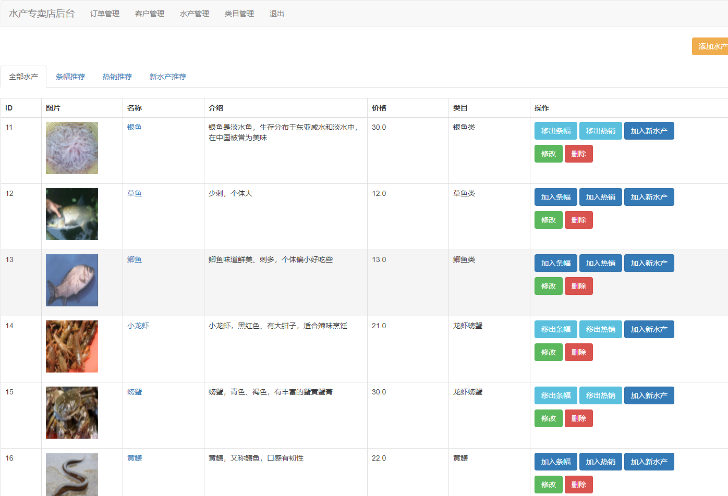Click 移出热销 for 螃蟹
The image size is (728, 496).
tap(600, 395)
